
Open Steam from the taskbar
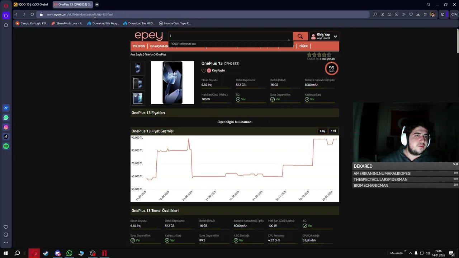click(x=46, y=253)
